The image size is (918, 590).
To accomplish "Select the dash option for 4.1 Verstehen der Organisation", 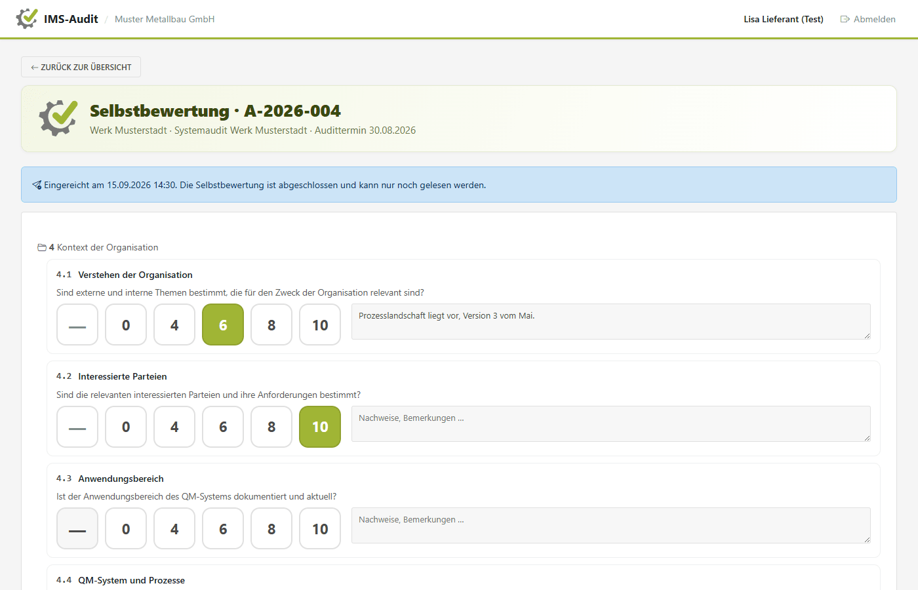I will click(x=77, y=324).
